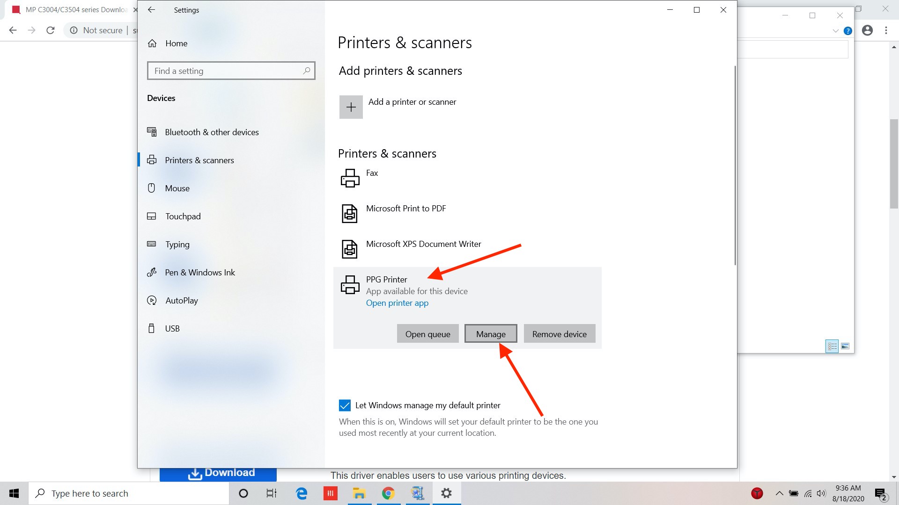Viewport: 899px width, 505px height.
Task: Go back with the Settings back arrow
Action: tap(151, 10)
